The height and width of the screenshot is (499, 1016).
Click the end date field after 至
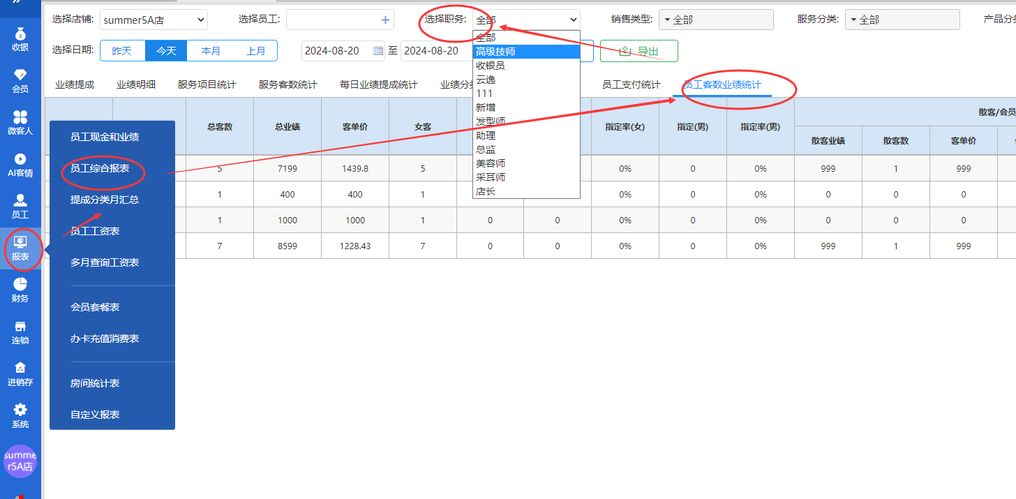click(x=436, y=51)
